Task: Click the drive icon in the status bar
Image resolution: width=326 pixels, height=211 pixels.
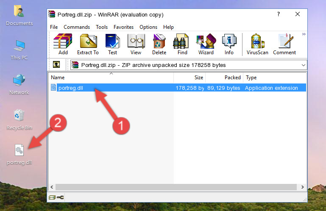Action: [52, 197]
